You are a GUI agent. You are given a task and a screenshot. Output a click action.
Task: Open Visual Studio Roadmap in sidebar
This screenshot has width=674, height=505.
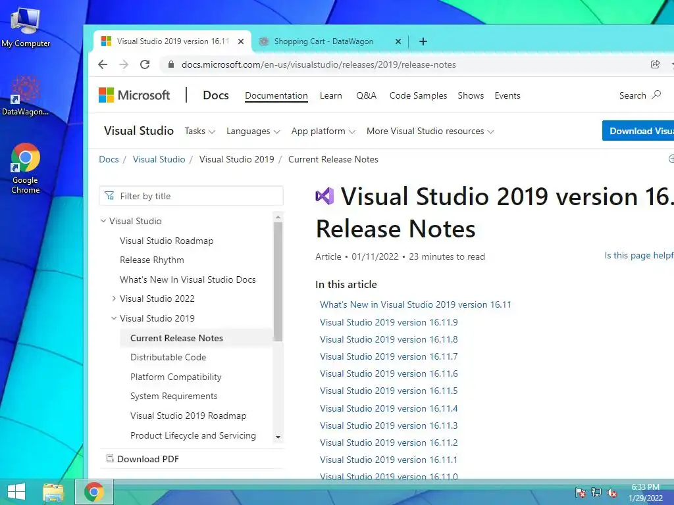(167, 241)
